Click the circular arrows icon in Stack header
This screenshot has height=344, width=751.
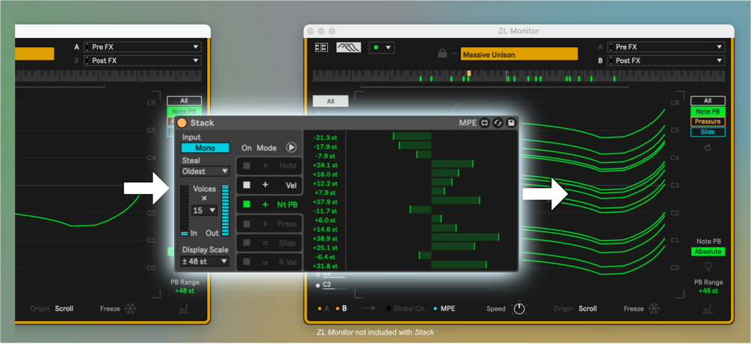point(498,123)
